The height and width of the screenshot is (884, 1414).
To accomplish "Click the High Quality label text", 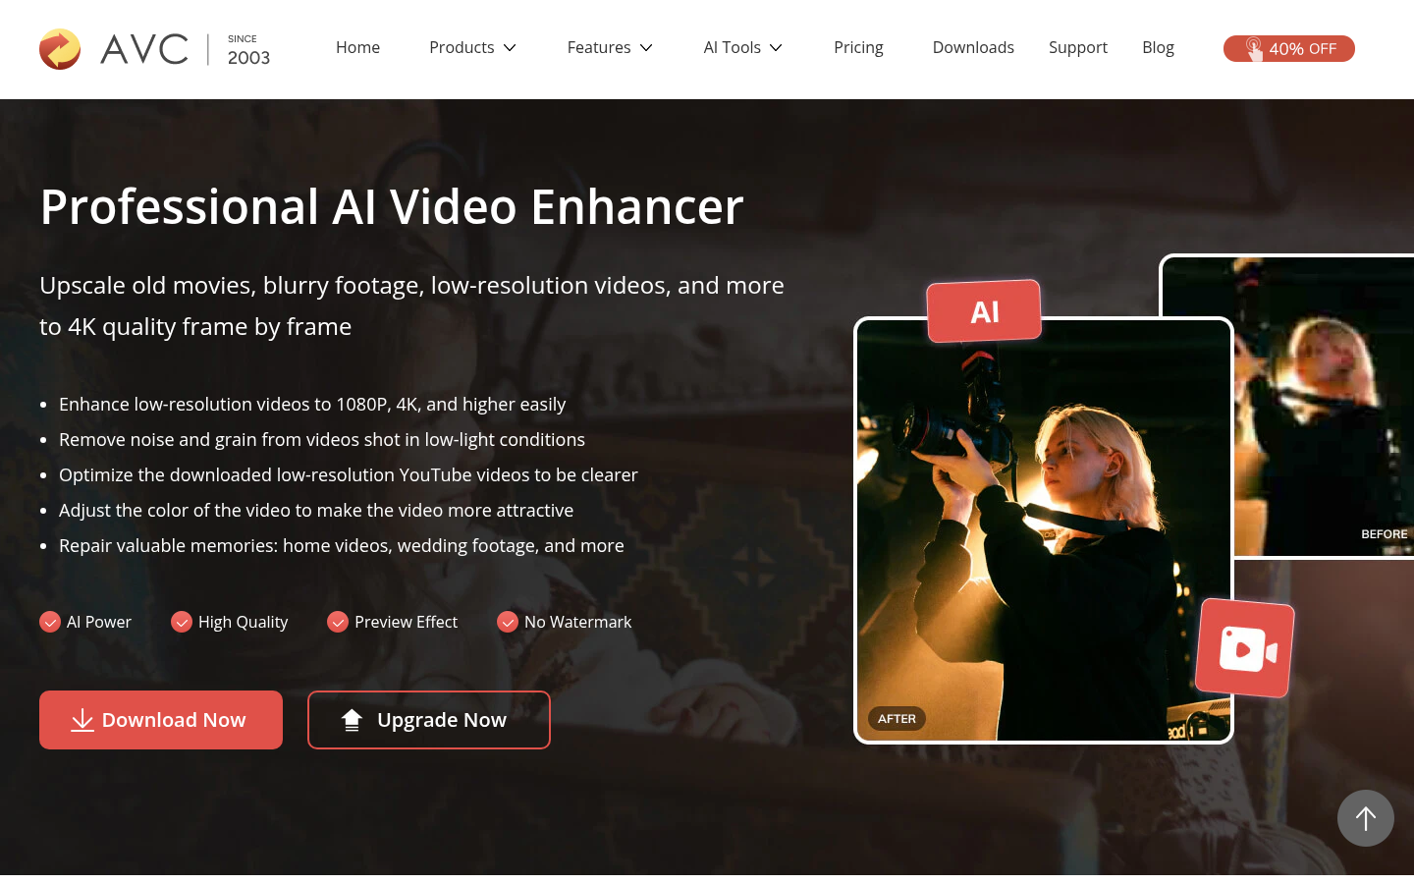I will click(x=244, y=622).
